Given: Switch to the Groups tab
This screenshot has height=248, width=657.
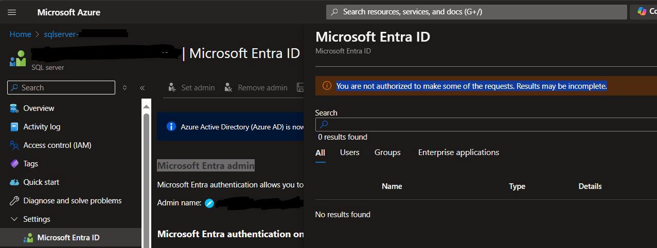Looking at the screenshot, I should tap(387, 152).
